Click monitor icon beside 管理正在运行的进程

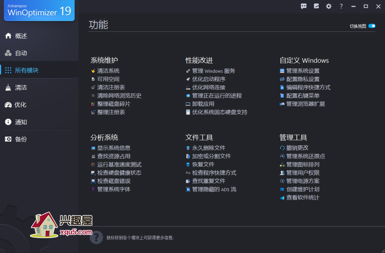(188, 96)
